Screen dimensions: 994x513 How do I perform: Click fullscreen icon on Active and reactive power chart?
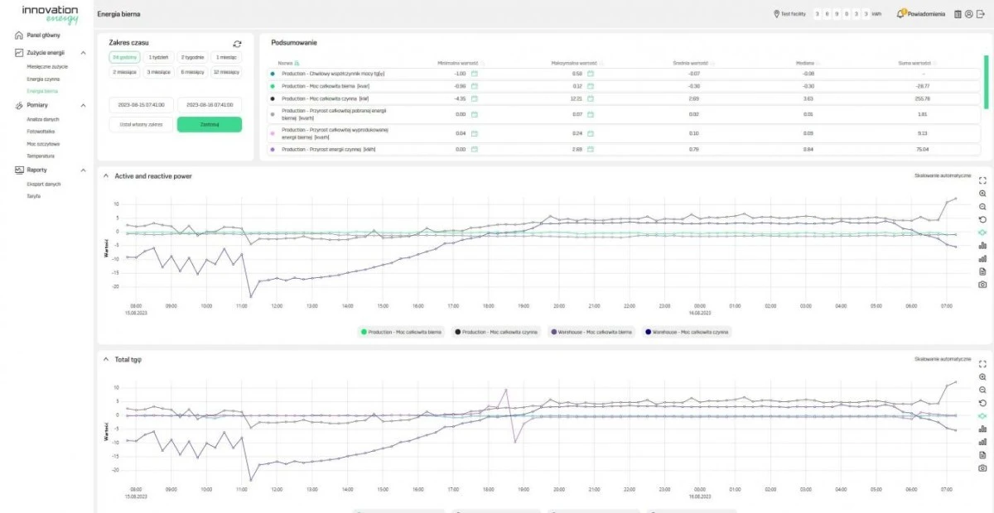tap(982, 180)
